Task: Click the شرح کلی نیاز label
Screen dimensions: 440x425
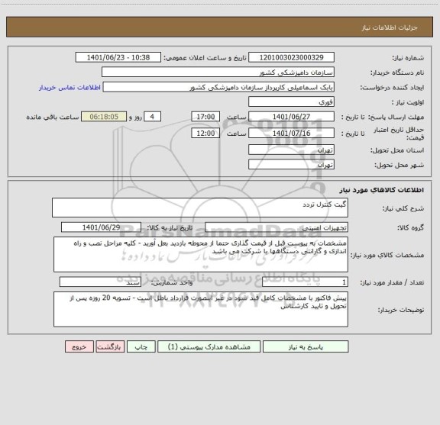Action: point(403,208)
